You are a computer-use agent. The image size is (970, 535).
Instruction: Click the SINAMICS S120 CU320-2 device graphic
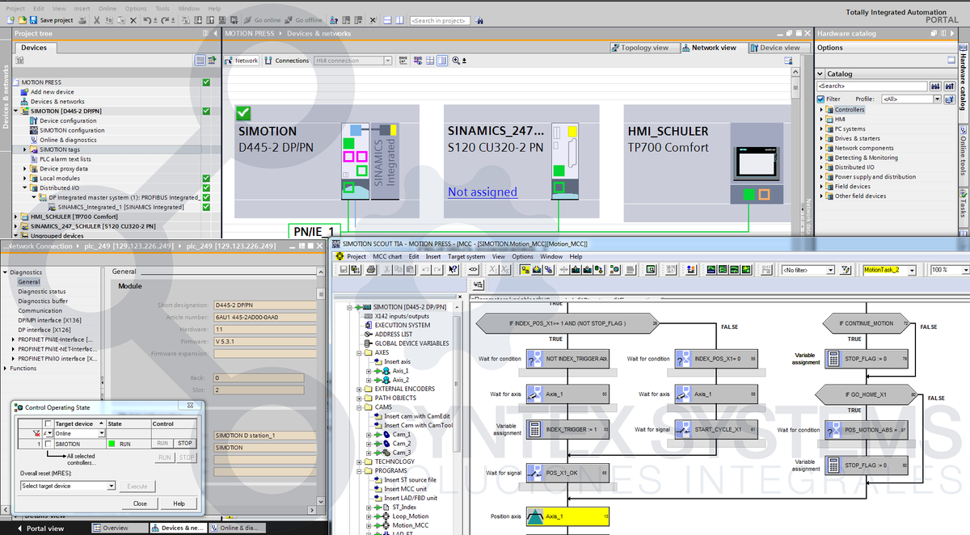pos(565,160)
